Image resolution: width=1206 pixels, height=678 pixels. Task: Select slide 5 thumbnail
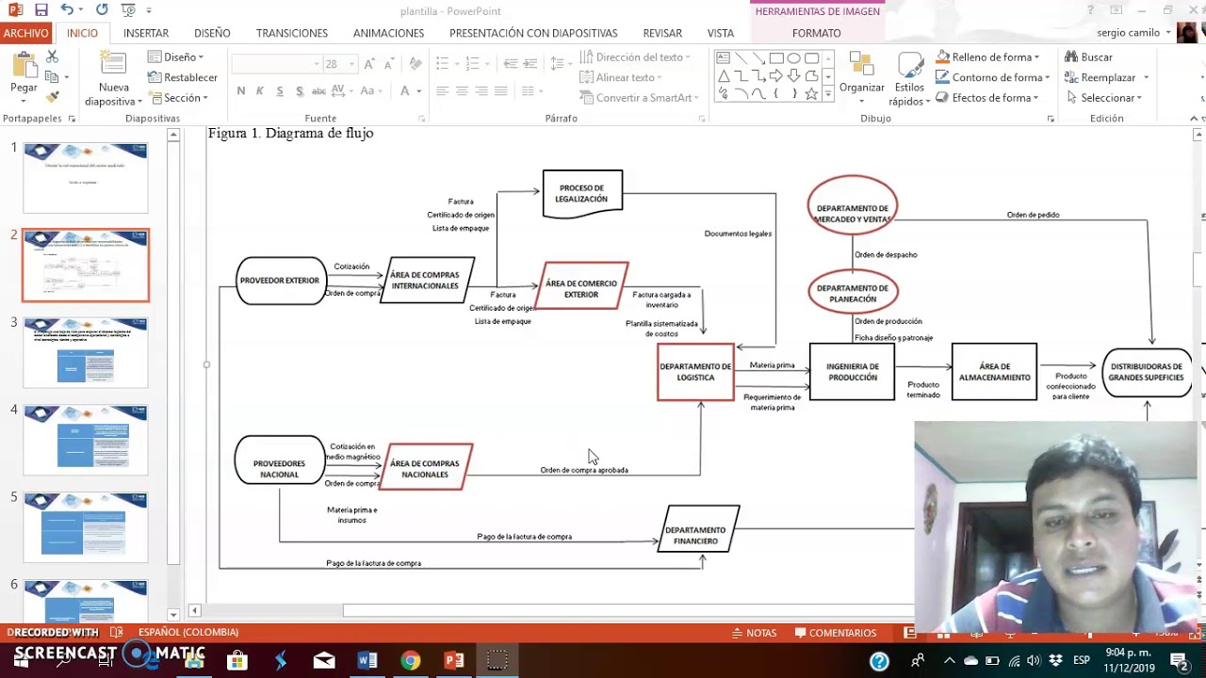(x=86, y=527)
